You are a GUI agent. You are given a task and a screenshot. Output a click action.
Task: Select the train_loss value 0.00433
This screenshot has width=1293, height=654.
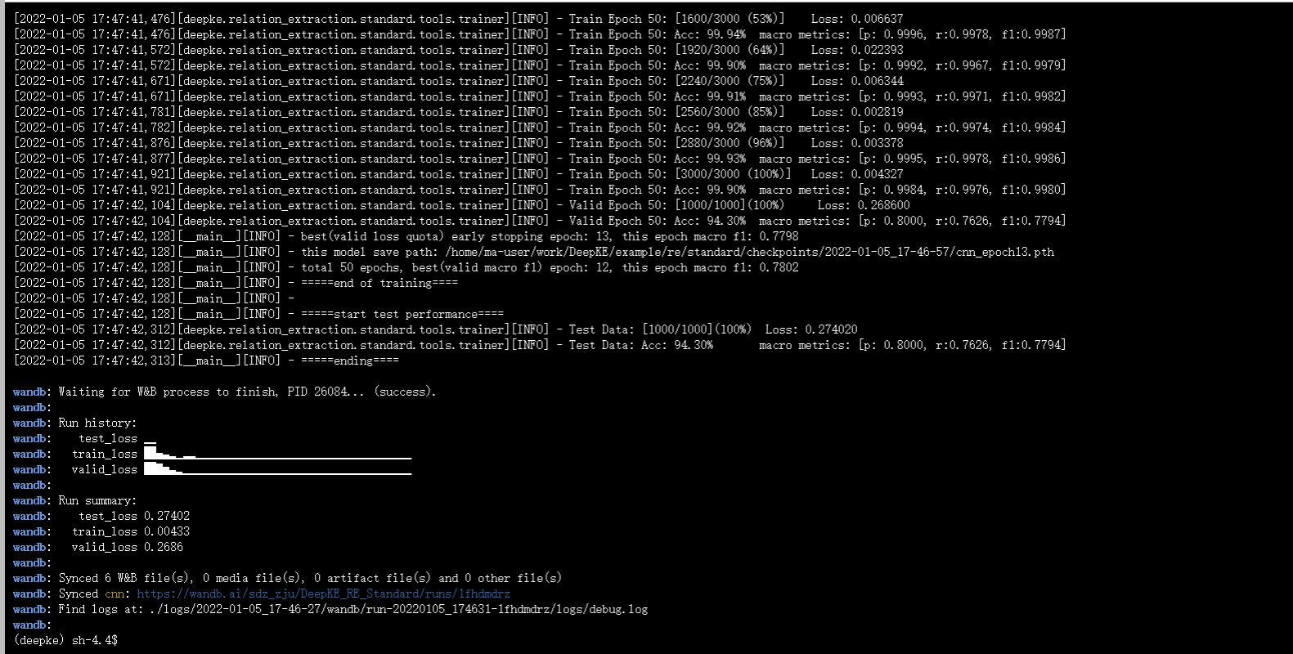point(167,531)
